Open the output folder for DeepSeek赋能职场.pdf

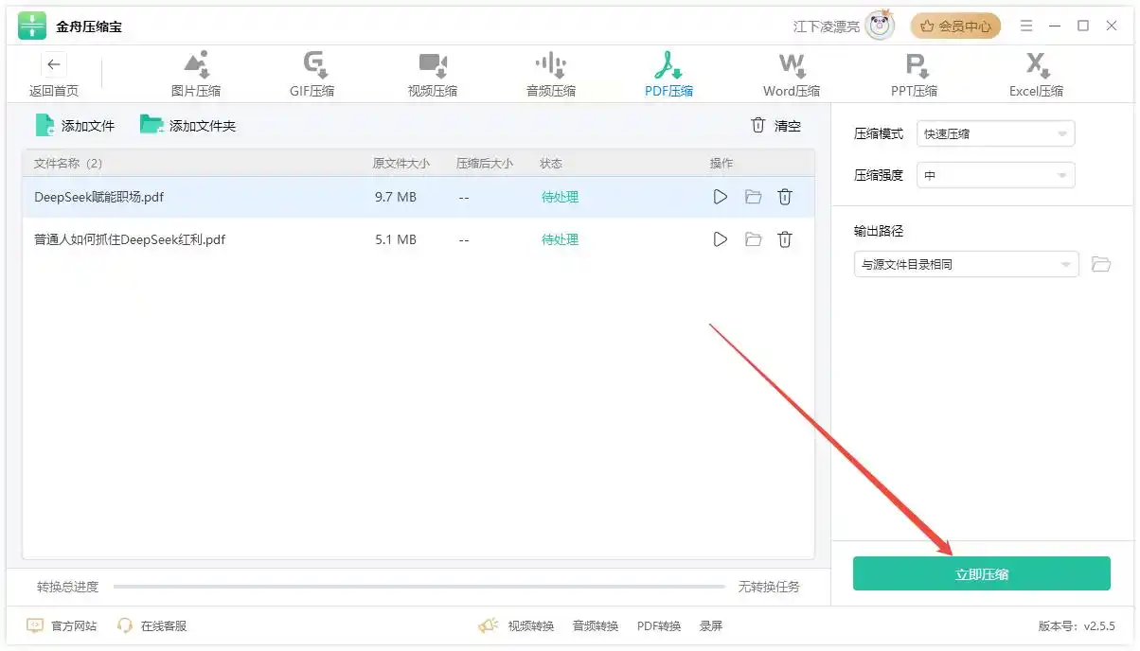[754, 197]
